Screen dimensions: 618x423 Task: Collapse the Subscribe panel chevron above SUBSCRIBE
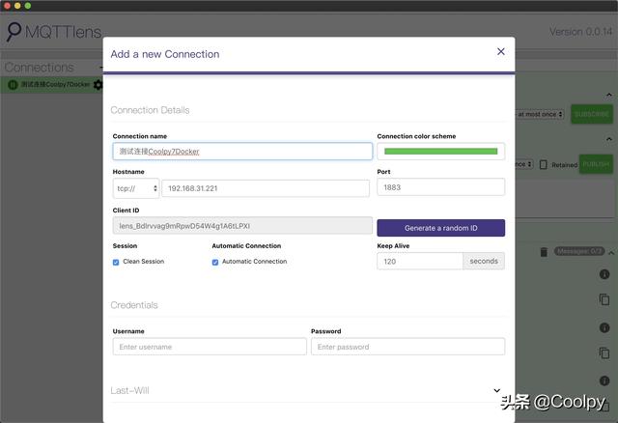pos(609,96)
